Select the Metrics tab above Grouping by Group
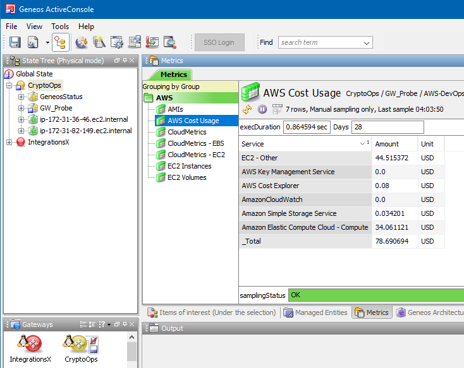This screenshot has height=368, width=464. [x=174, y=74]
